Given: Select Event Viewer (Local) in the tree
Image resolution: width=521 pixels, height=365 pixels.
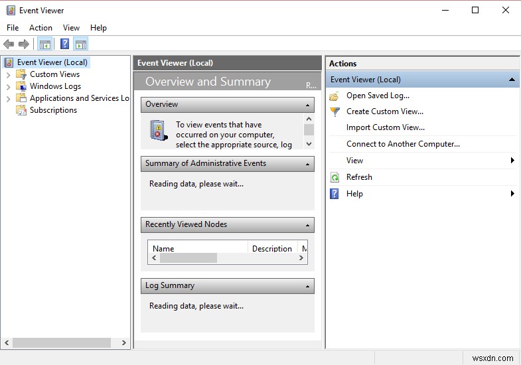Looking at the screenshot, I should pyautogui.click(x=52, y=62).
